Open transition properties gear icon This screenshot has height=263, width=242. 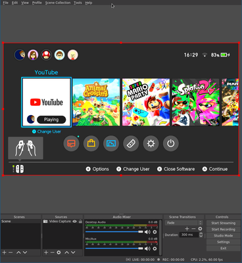pyautogui.click(x=200, y=229)
